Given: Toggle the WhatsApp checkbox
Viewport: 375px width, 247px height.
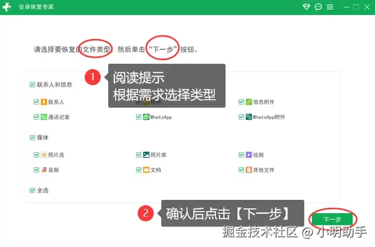Looking at the screenshot, I should 139,117.
